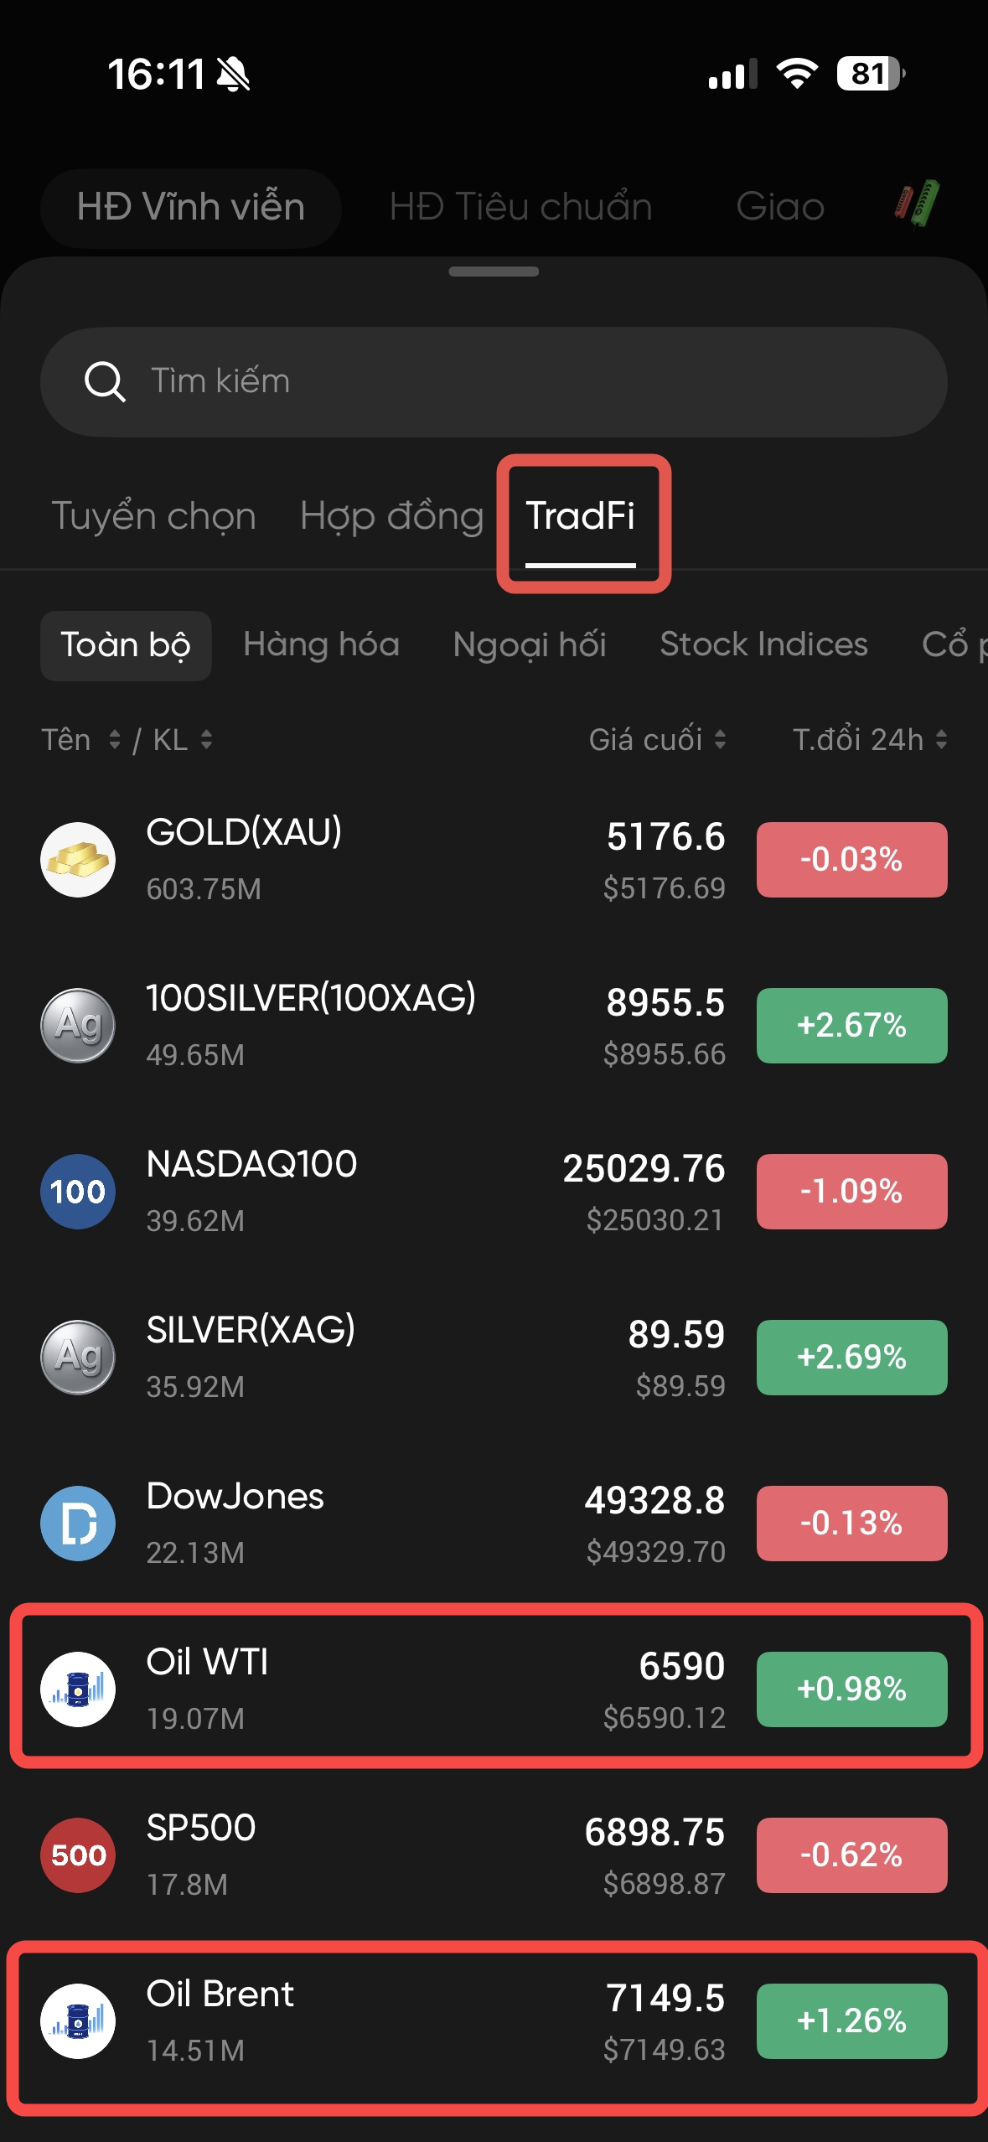Tap the Oil Brent barrel icon
Viewport: 988px width, 2142px height.
(x=78, y=2021)
